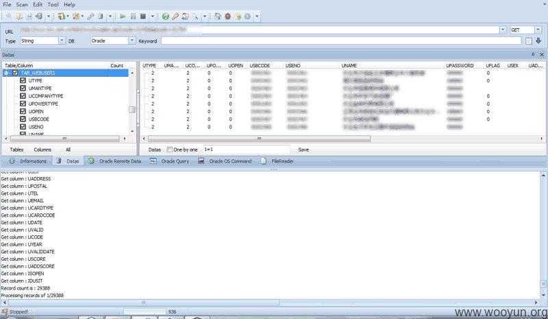Screen dimensions: 548x319
Task: Switch to the Oracle OS Command tab
Action: point(225,161)
